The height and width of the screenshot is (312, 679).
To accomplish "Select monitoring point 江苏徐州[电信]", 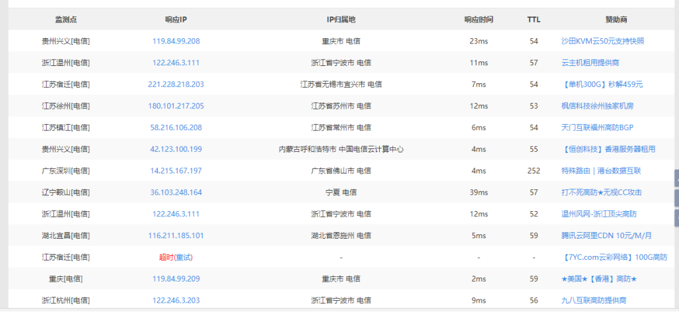I will pos(66,106).
